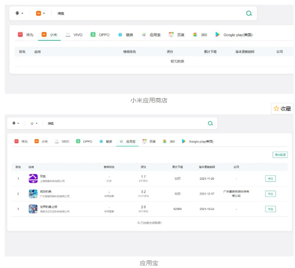The width and height of the screenshot is (295, 268).
Task: Click the 1.7 rating value
Action: pos(143,177)
